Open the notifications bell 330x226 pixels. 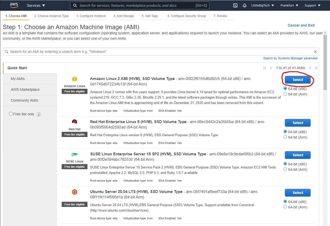245,5
